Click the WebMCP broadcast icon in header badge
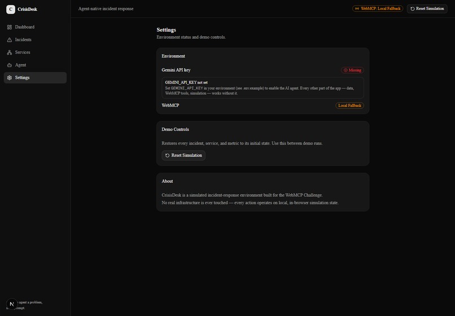 [x=357, y=8]
